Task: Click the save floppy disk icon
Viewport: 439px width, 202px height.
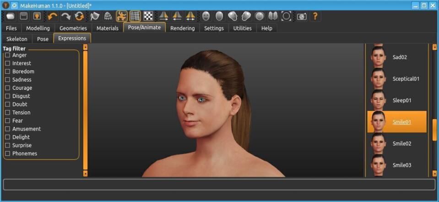Action: [23, 16]
